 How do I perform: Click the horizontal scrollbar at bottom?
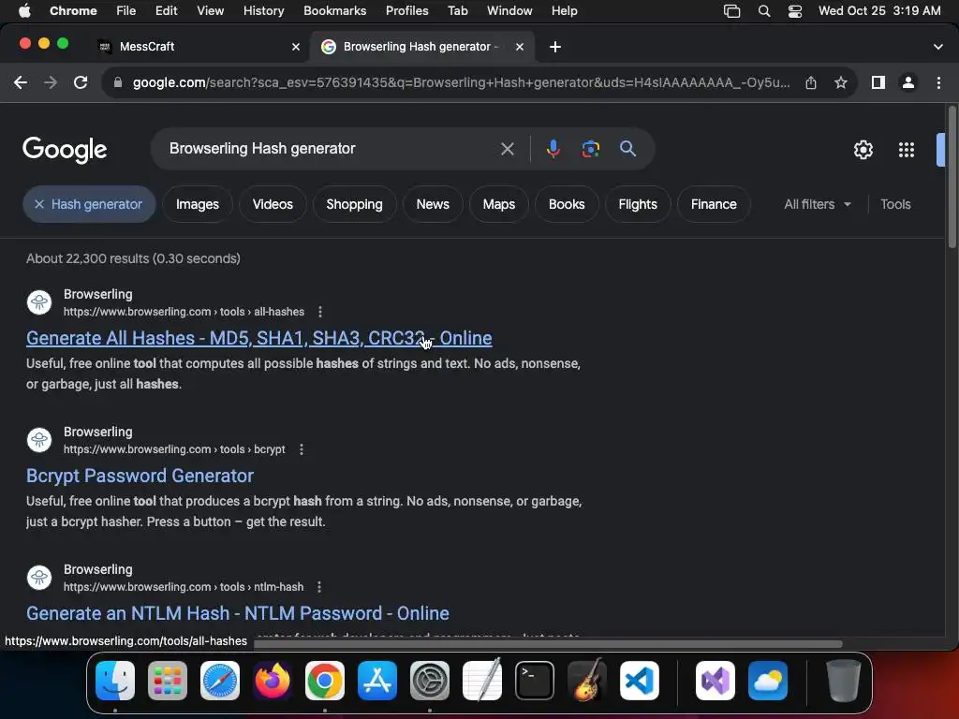click(x=548, y=644)
